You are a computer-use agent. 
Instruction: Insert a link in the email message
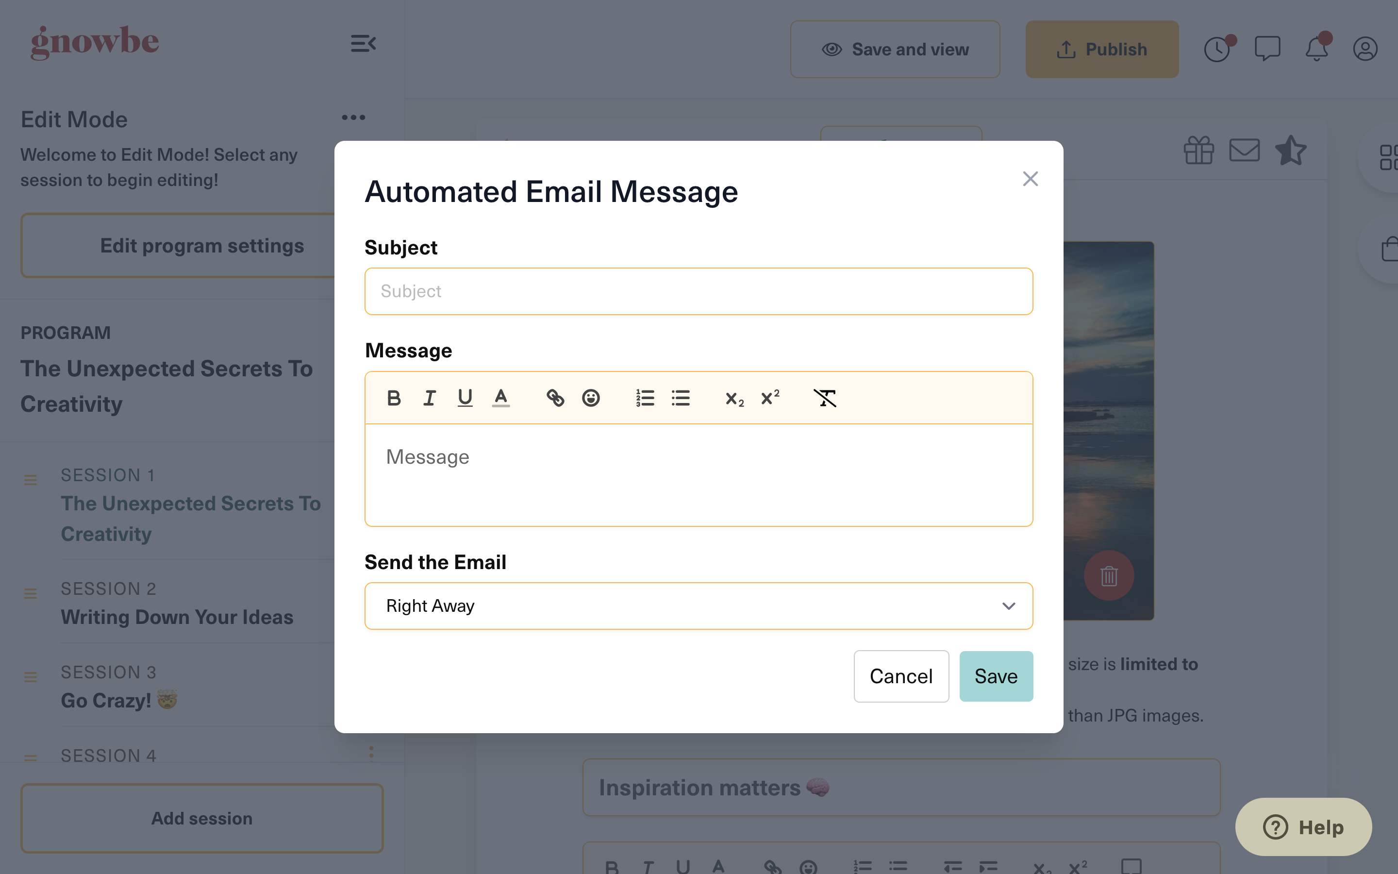pos(555,398)
